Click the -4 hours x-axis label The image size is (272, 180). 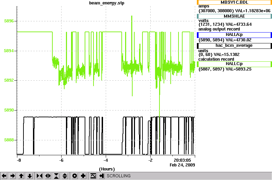coord(106,160)
